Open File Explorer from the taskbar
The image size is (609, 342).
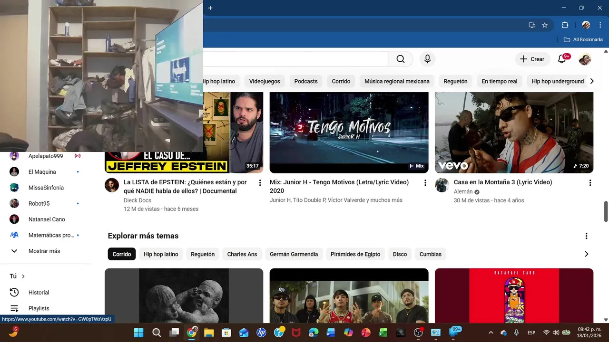coord(209,332)
